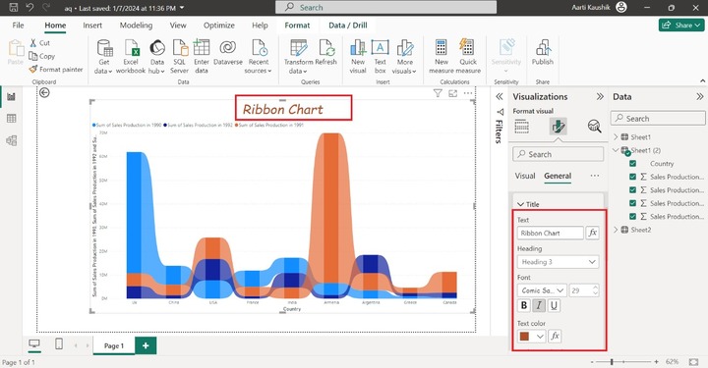Open Recent sources

[259, 56]
